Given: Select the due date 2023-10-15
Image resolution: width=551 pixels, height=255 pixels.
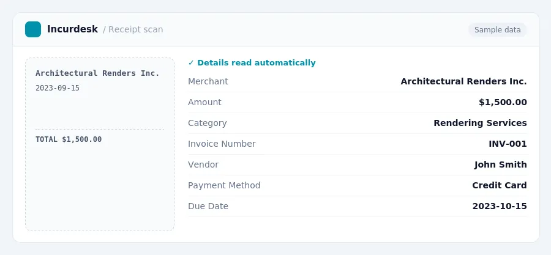Looking at the screenshot, I should click(500, 206).
